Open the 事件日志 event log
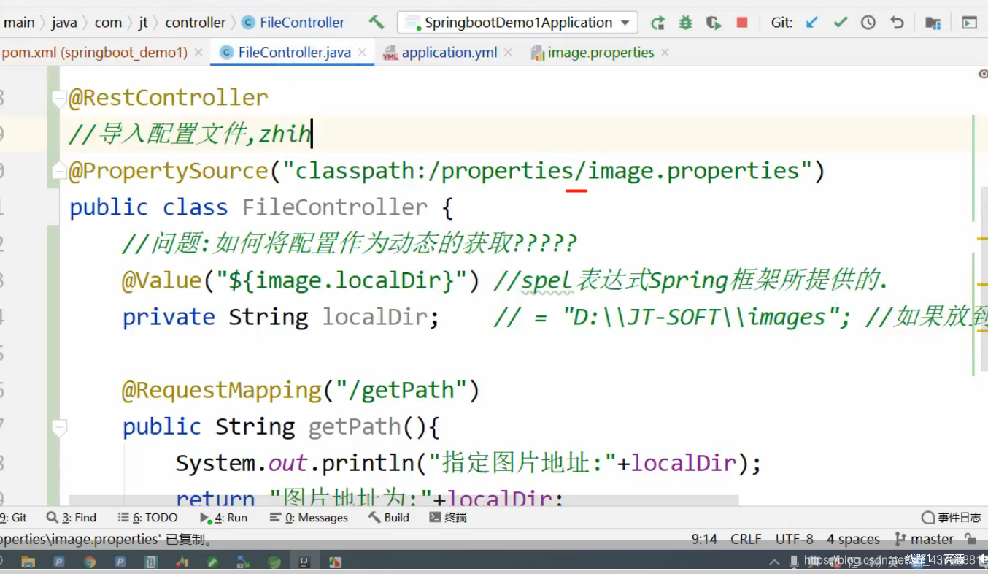This screenshot has height=574, width=988. coord(952,518)
